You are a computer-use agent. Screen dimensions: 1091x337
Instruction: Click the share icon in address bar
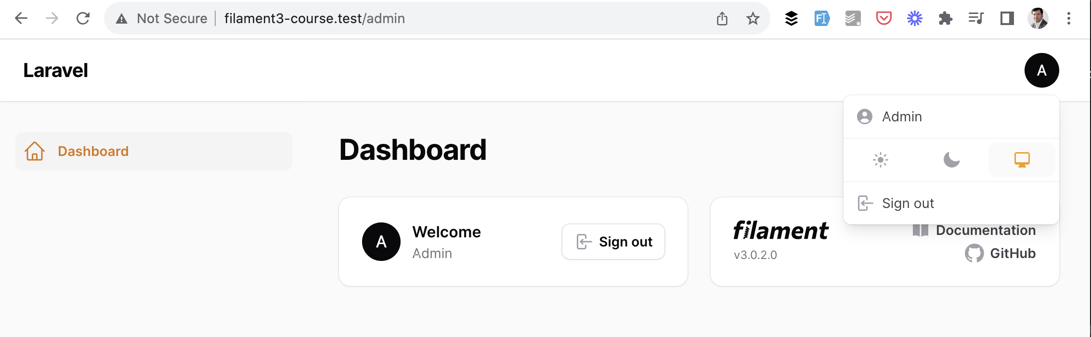coord(722,19)
